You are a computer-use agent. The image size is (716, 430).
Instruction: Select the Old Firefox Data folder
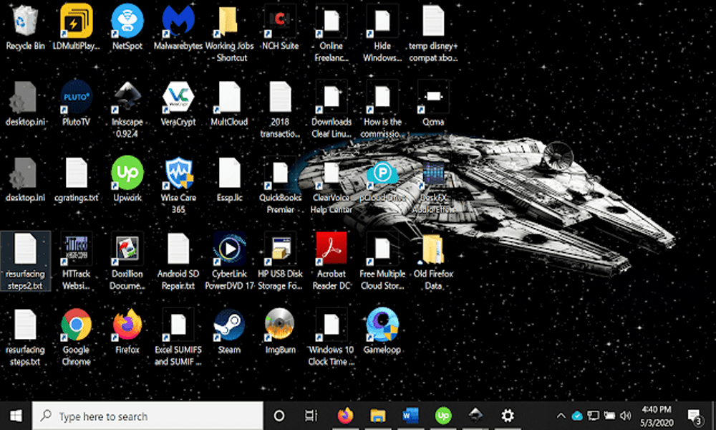[x=432, y=249]
